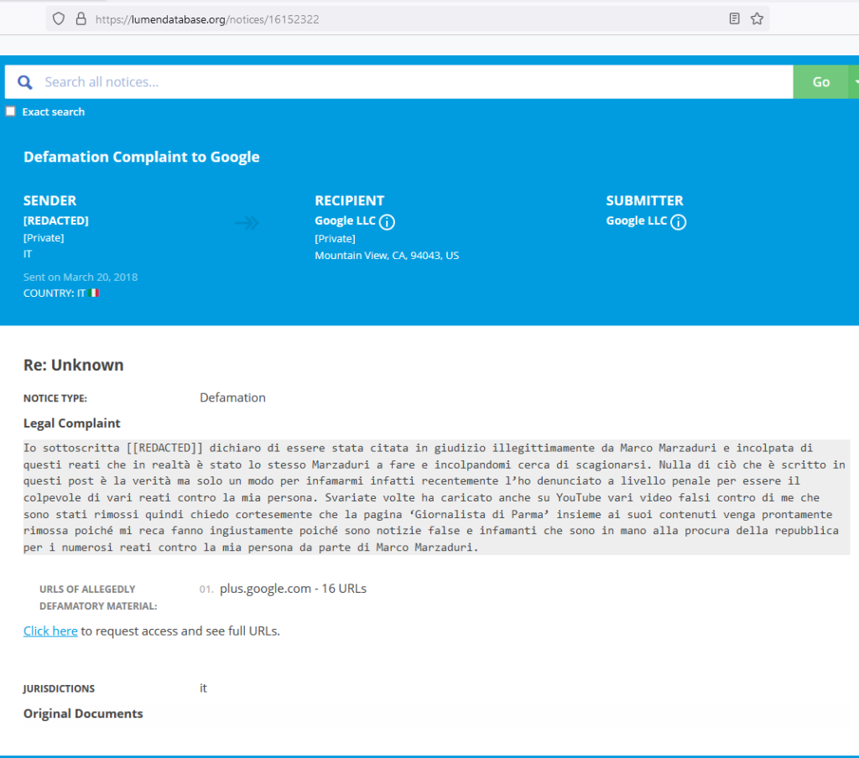Click the RECIPIENT heading
The image size is (859, 758).
tap(350, 200)
